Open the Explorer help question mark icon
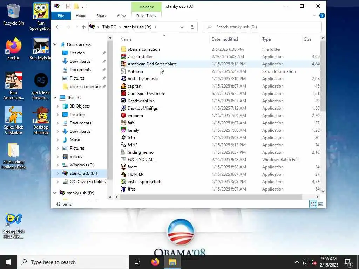 click(x=322, y=15)
